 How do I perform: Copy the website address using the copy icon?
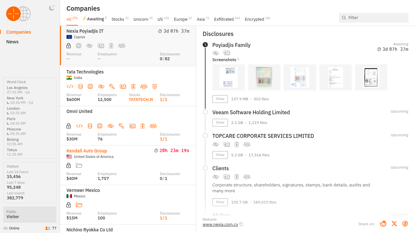tap(241, 224)
